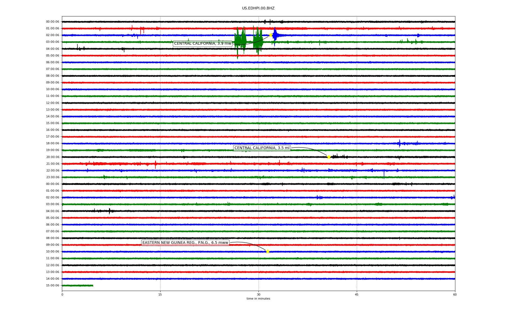Click the 'time in minutes' axis label
Image resolution: width=517 pixels, height=323 pixels.
click(x=258, y=299)
